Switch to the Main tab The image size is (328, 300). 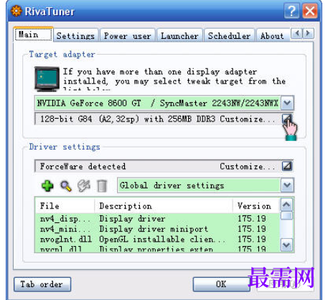tap(33, 35)
